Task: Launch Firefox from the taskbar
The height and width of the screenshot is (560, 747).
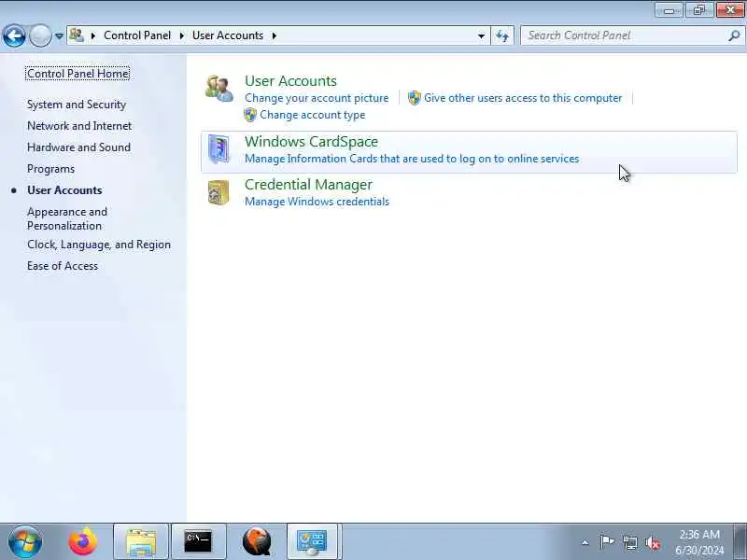Action: click(83, 541)
